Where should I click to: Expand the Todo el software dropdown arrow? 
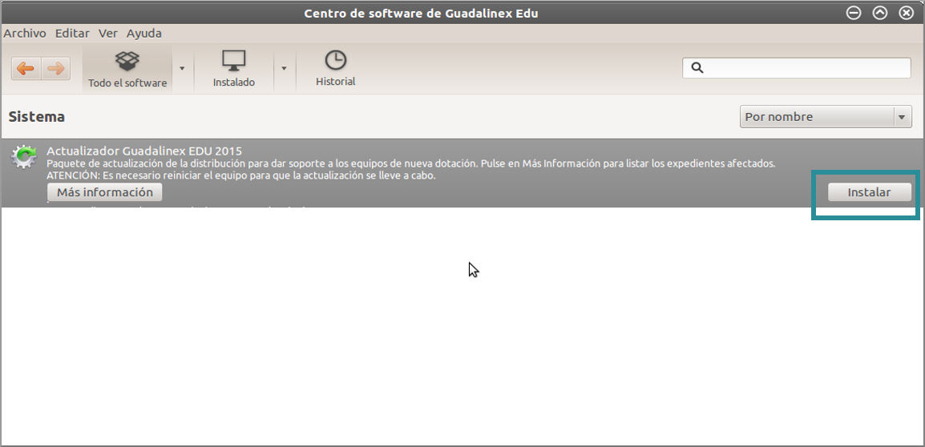pyautogui.click(x=182, y=68)
